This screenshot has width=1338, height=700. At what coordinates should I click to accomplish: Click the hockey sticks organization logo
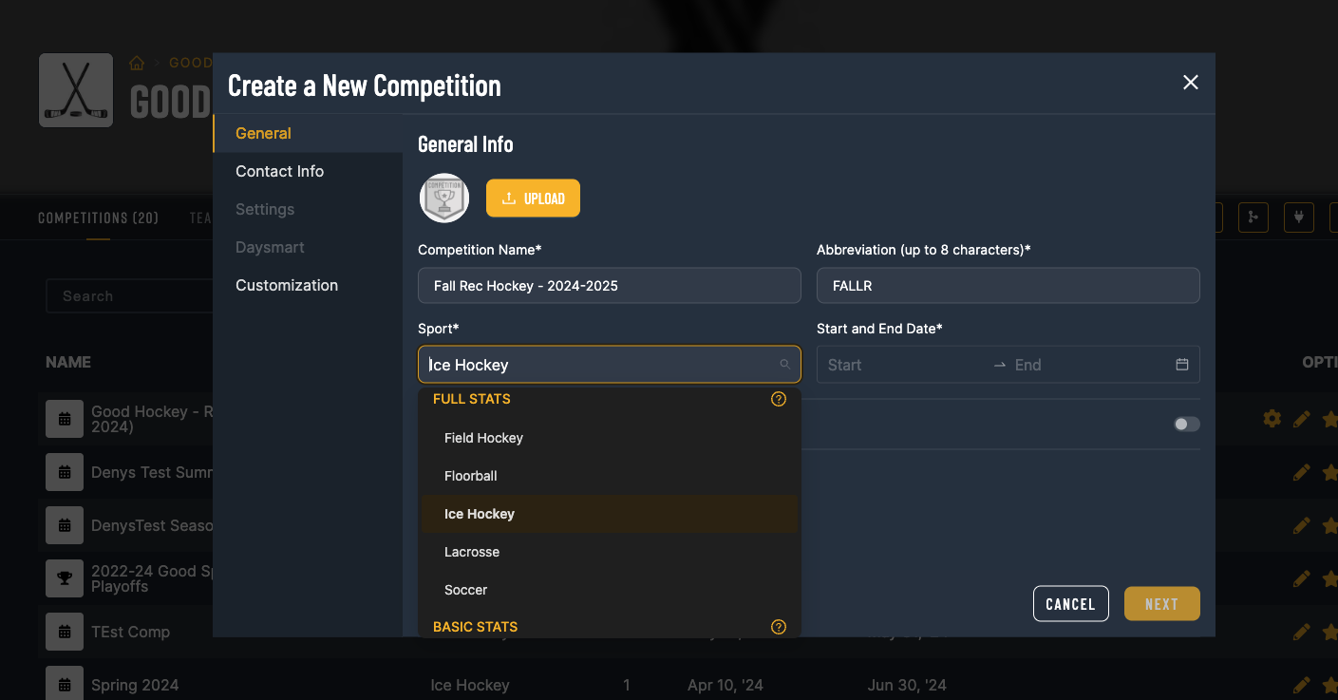click(76, 90)
